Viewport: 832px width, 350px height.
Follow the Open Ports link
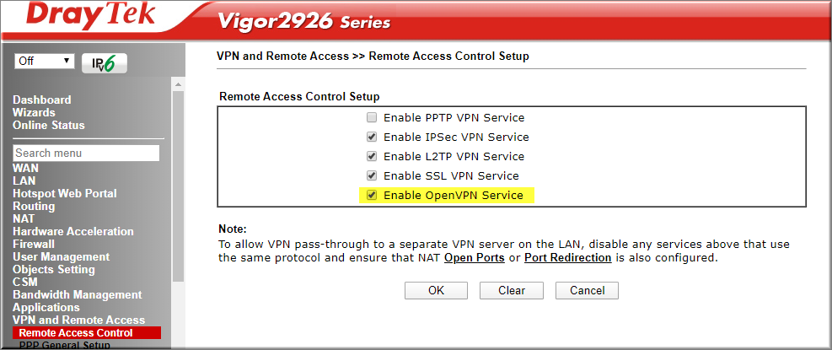pyautogui.click(x=475, y=258)
